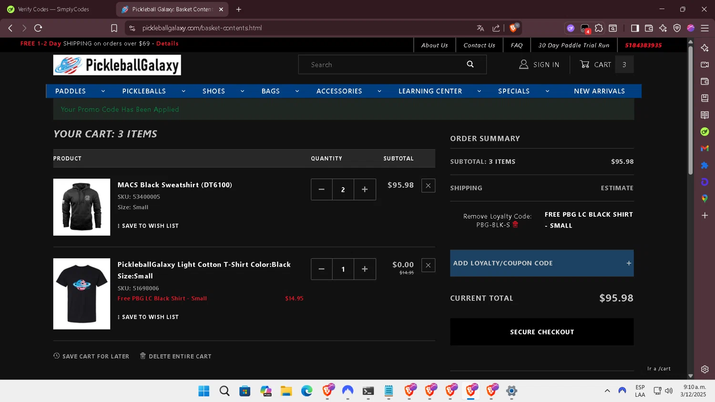The width and height of the screenshot is (715, 402).
Task: Expand the PADDLES menu chevron
Action: 103,91
